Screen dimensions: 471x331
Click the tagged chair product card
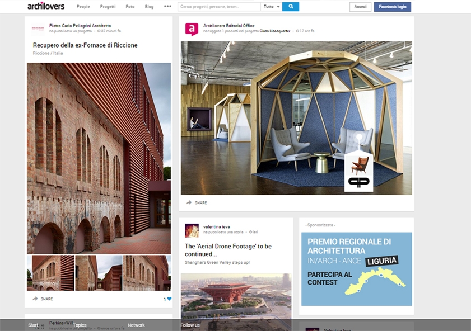tap(358, 172)
